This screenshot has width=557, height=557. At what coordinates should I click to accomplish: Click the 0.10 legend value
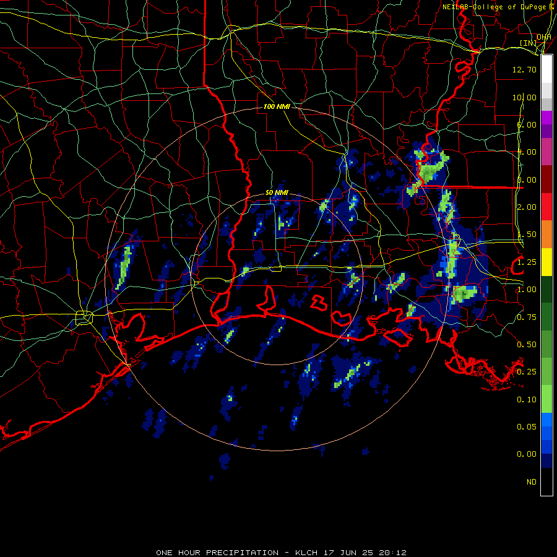pyautogui.click(x=527, y=400)
